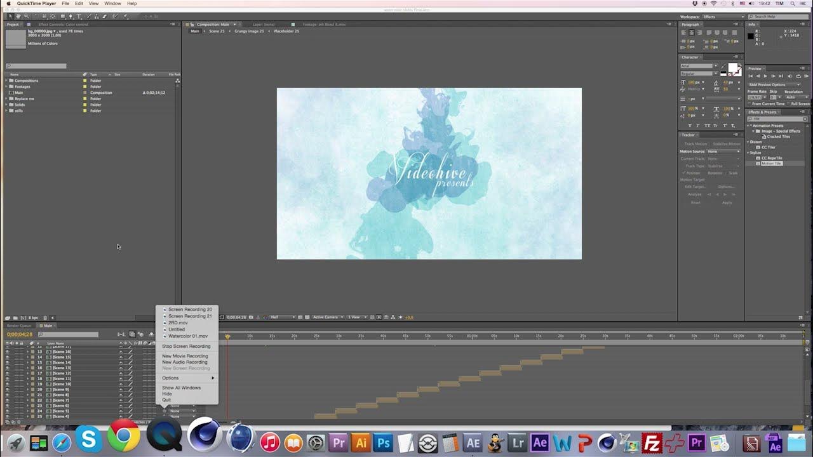The image size is (813, 457).
Task: Toggle visibility eye of Scene 5 layer
Action: 8,411
